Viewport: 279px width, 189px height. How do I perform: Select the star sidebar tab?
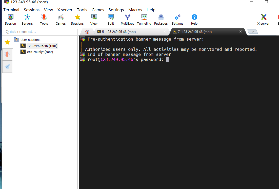[7, 42]
